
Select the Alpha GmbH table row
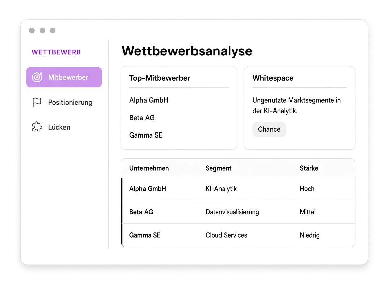(238, 189)
